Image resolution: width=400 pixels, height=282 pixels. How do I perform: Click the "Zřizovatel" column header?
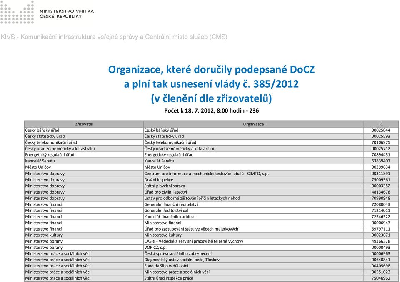pyautogui.click(x=84, y=124)
